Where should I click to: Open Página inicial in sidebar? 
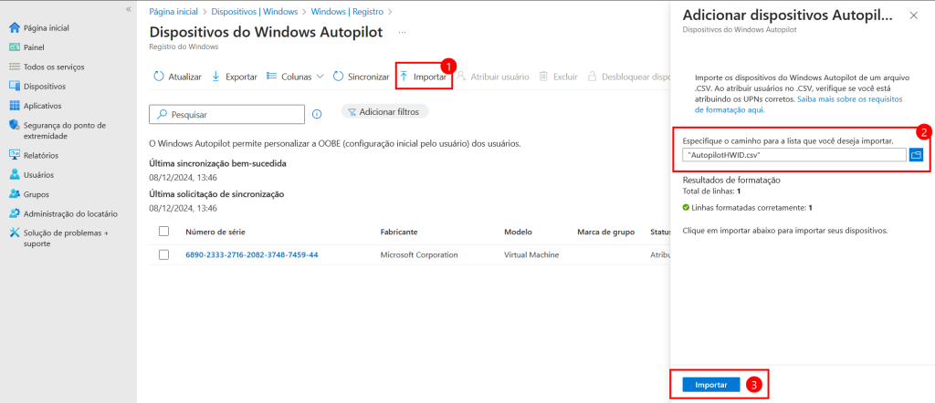(x=39, y=28)
